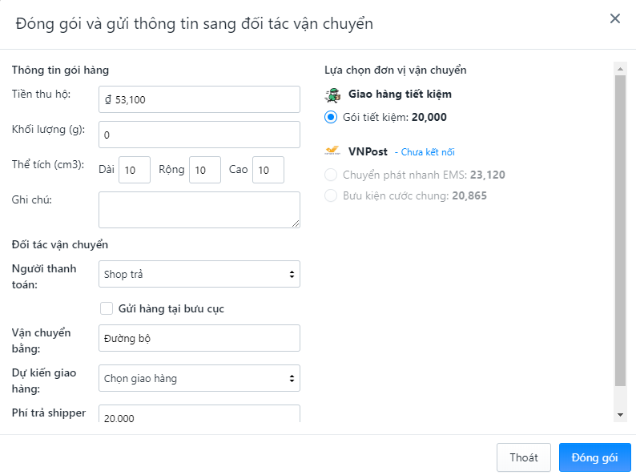Click the Chưa kết nối link
Screen dimensions: 636x475
pyautogui.click(x=428, y=152)
